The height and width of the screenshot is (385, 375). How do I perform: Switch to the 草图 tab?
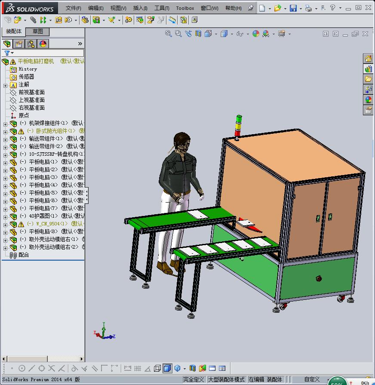pyautogui.click(x=37, y=31)
